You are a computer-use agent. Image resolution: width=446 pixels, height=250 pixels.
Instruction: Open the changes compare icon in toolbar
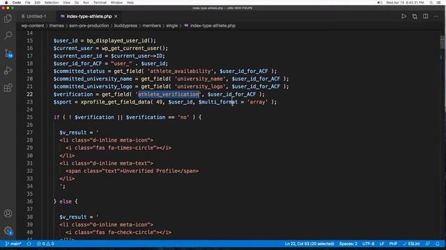pyautogui.click(x=415, y=17)
